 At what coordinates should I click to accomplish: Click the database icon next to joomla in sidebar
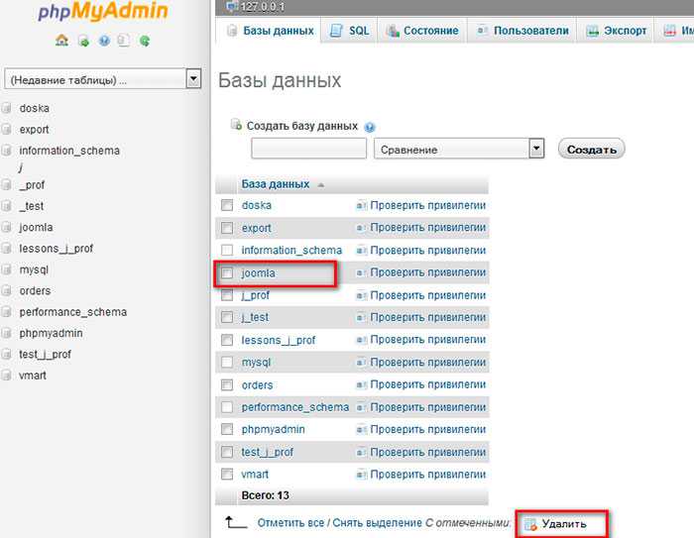pos(6,228)
